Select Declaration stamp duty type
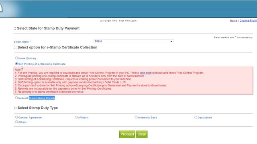Screen dimensions: 257x144 [x=196, y=117]
